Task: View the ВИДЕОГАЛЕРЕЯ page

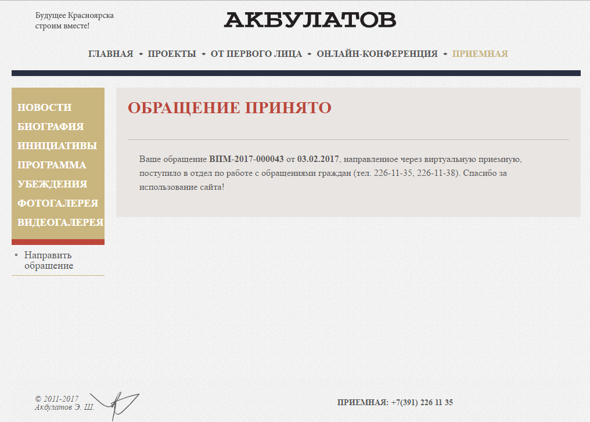Action: tap(60, 222)
